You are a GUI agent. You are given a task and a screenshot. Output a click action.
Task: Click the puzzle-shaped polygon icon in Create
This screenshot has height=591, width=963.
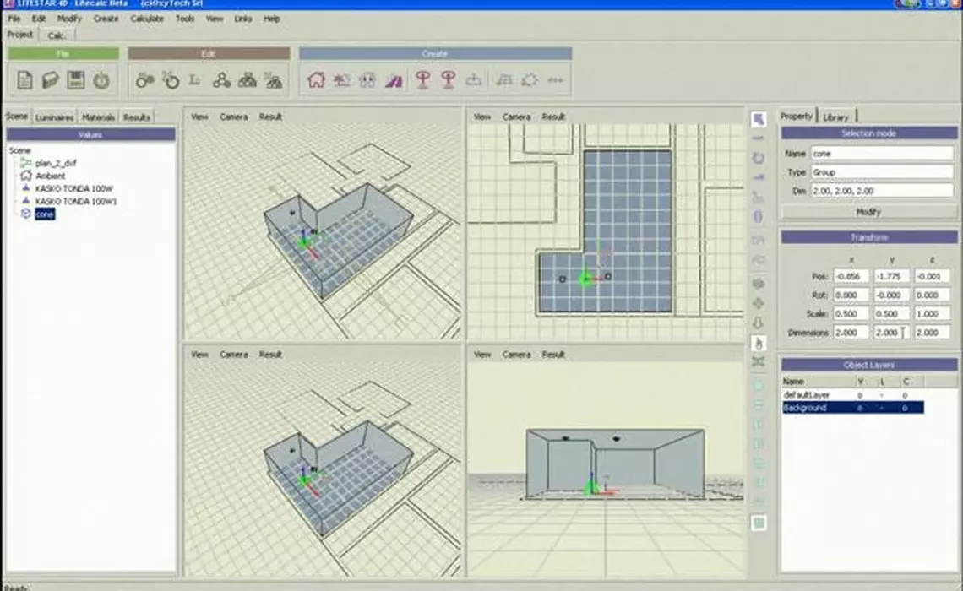point(530,79)
